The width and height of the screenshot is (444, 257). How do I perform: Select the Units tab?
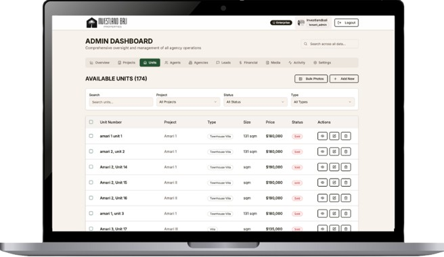[x=150, y=62]
